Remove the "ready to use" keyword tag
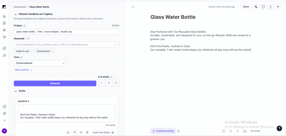The width and height of the screenshot is (286, 136). click(31, 51)
